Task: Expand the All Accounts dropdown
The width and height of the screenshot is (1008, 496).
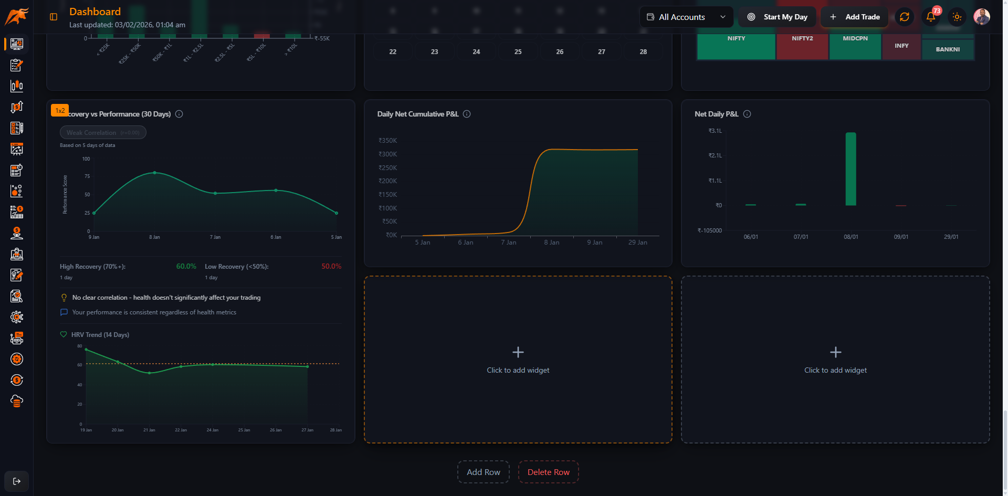Action: [686, 17]
